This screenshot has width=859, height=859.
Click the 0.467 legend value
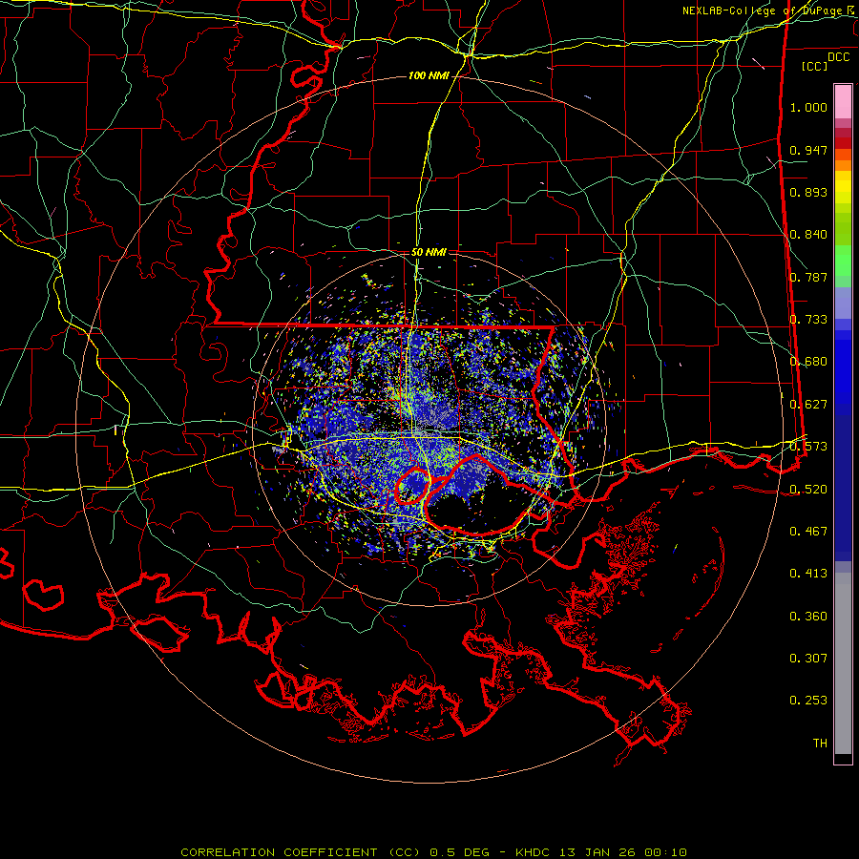point(808,532)
